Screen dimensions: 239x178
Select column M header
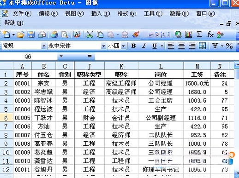197,66
